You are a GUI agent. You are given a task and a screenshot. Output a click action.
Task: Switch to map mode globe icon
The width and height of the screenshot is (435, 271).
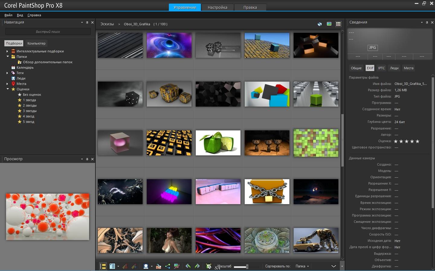(320, 24)
